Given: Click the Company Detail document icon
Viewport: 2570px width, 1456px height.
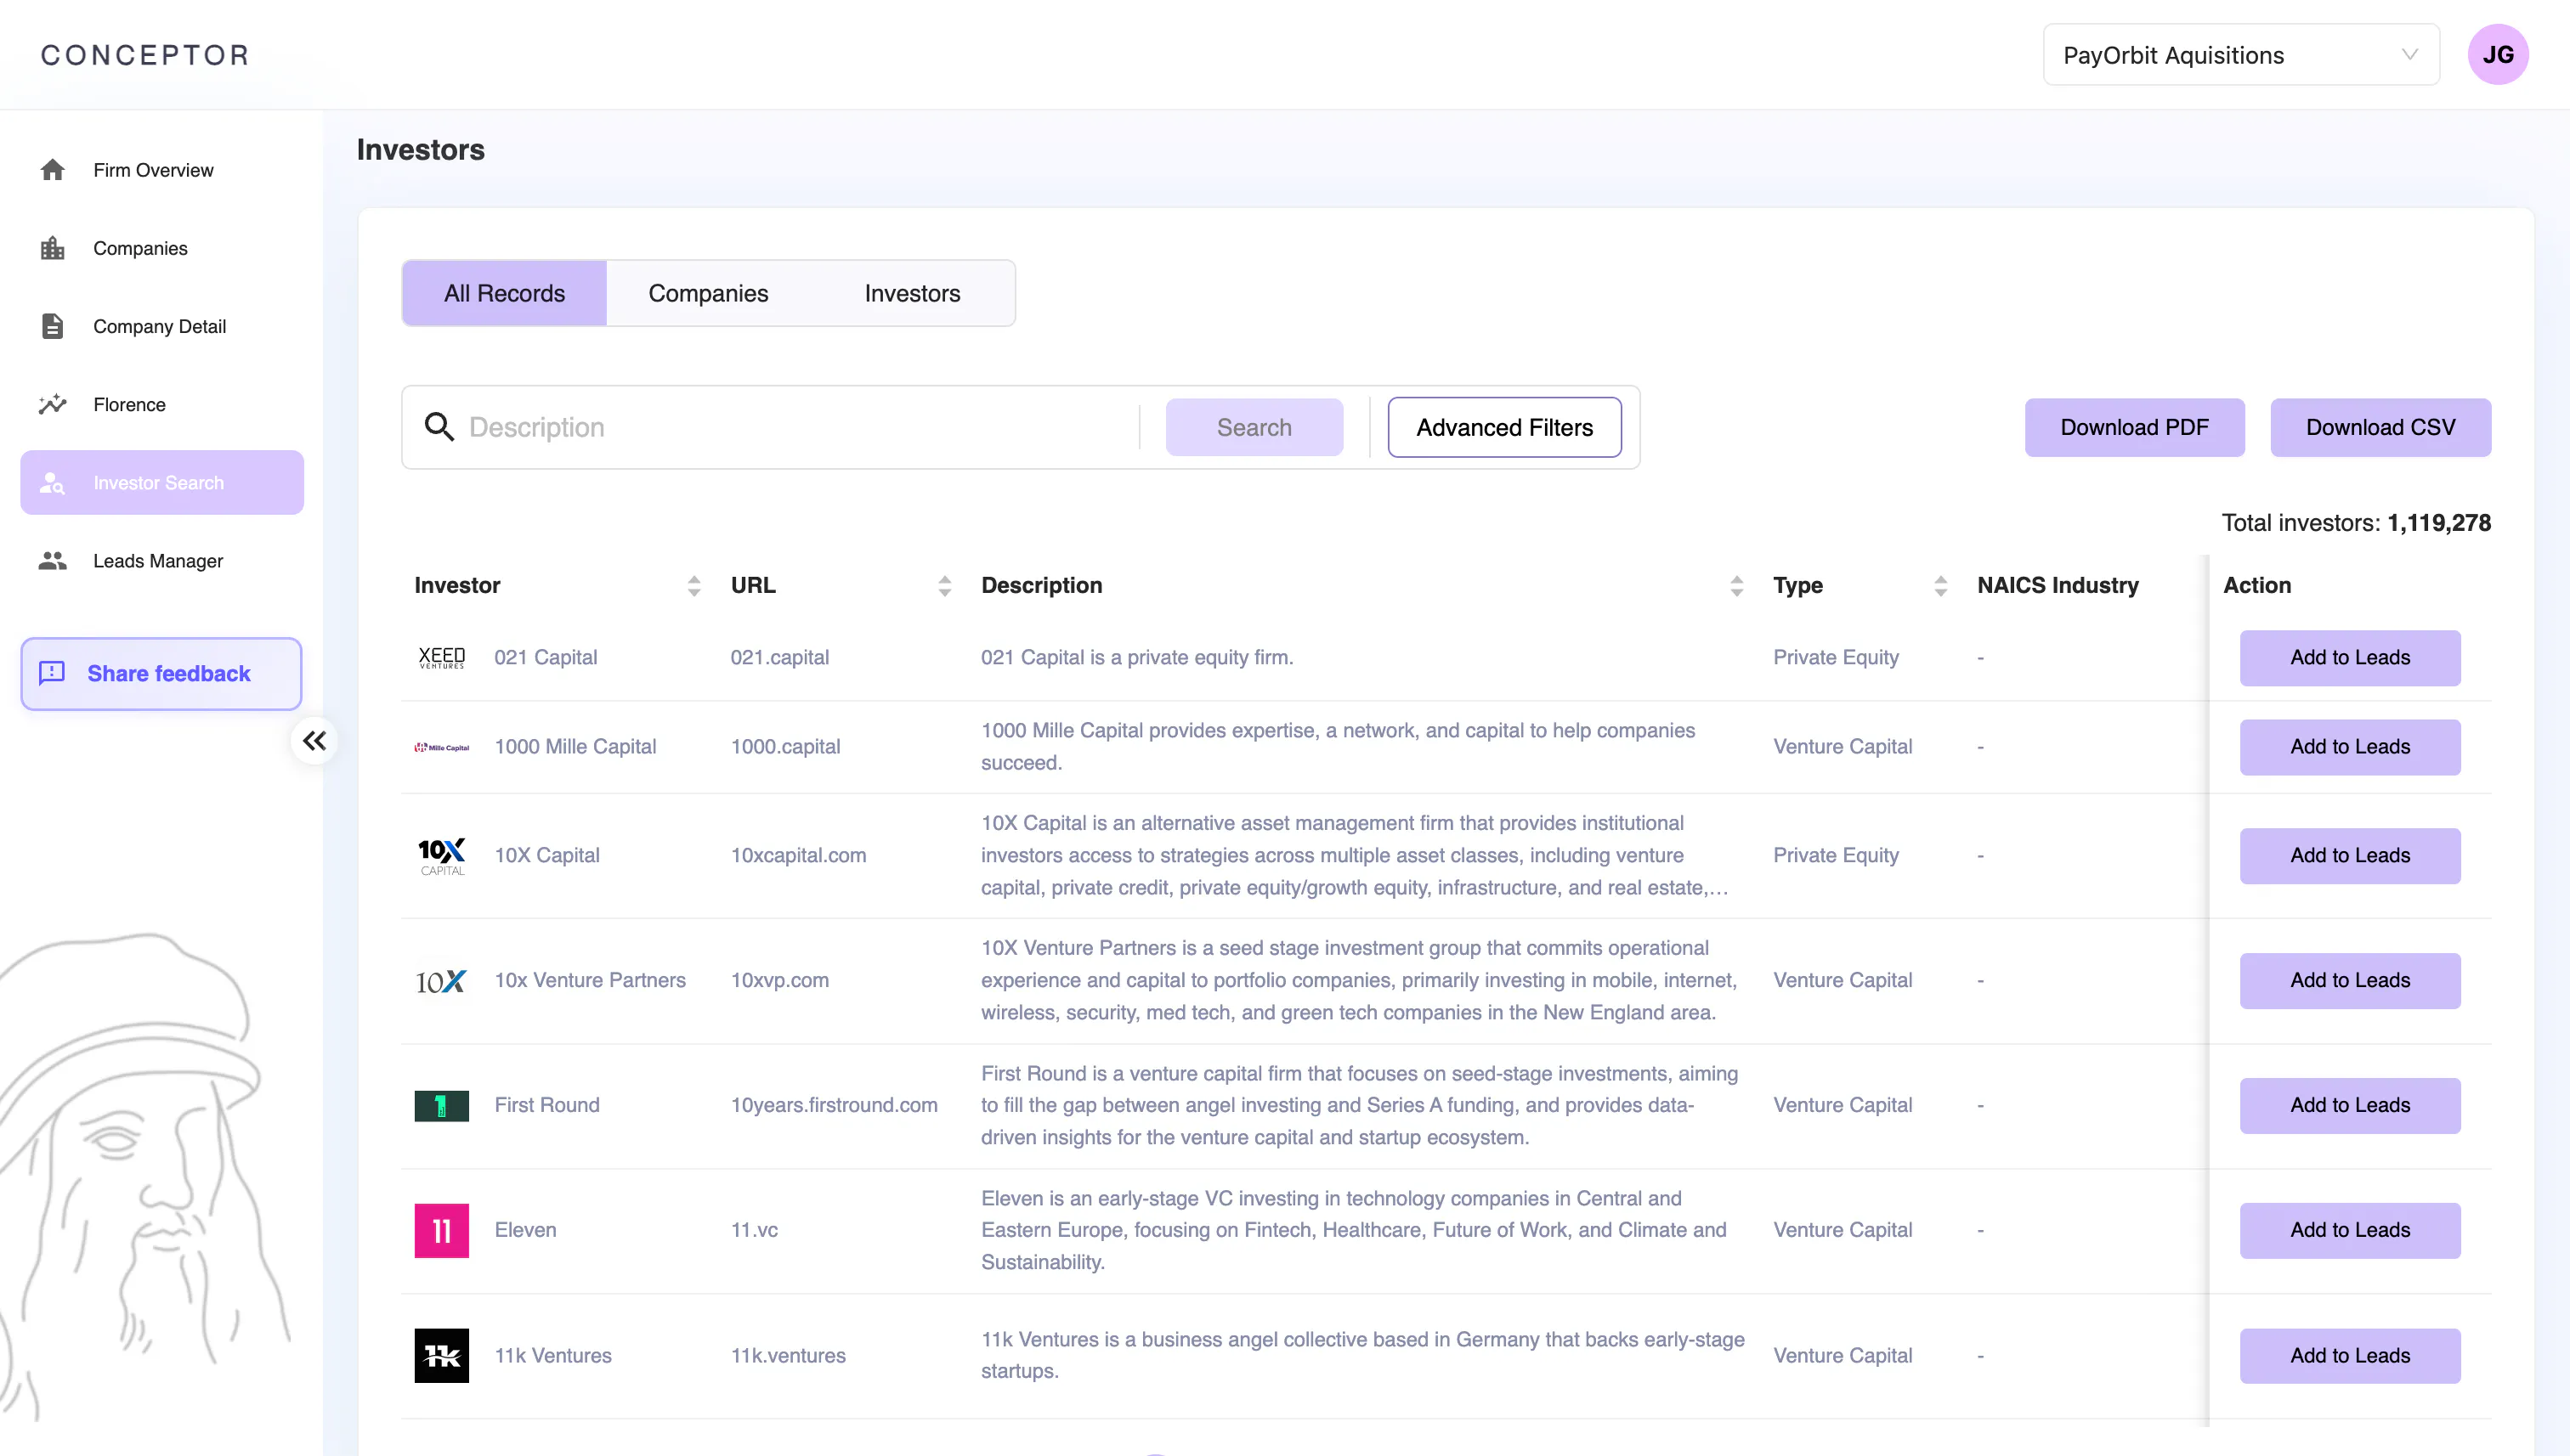Looking at the screenshot, I should tap(52, 326).
